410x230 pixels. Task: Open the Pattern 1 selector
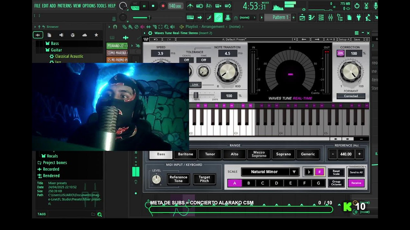click(x=280, y=18)
